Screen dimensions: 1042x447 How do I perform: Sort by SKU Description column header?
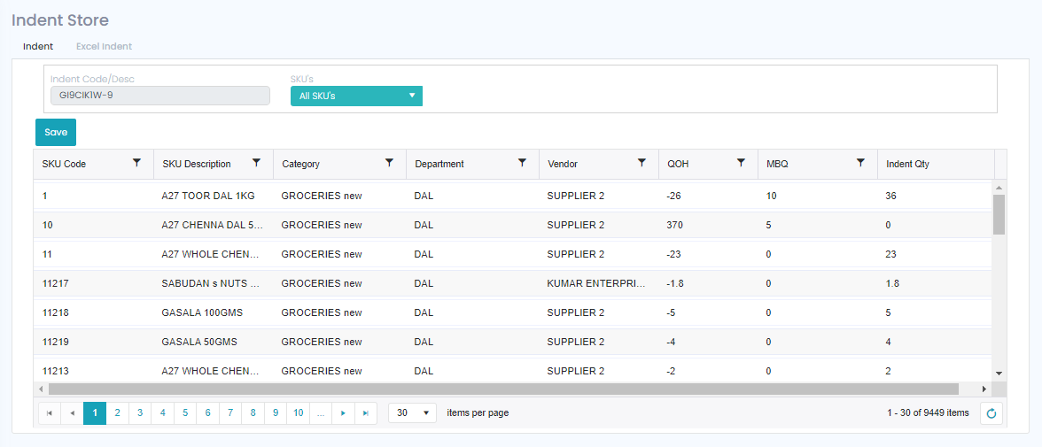click(x=197, y=164)
